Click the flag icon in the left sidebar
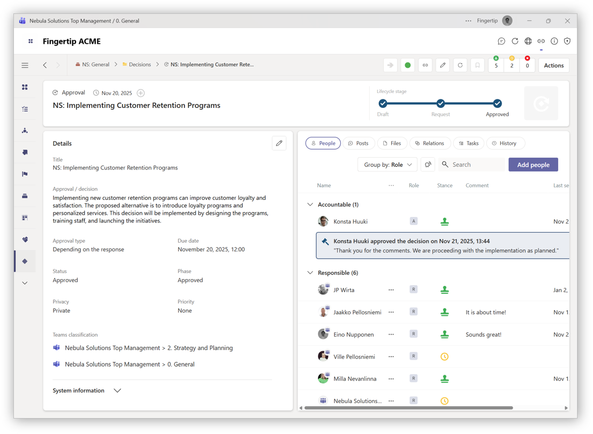 (x=25, y=174)
